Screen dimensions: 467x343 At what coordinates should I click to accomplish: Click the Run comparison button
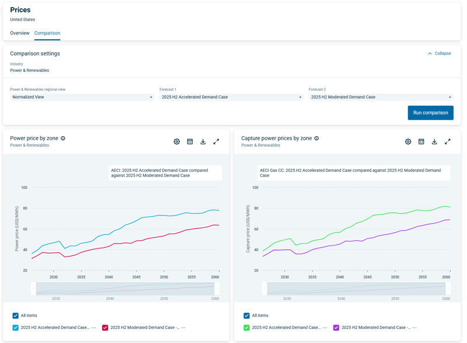(430, 113)
